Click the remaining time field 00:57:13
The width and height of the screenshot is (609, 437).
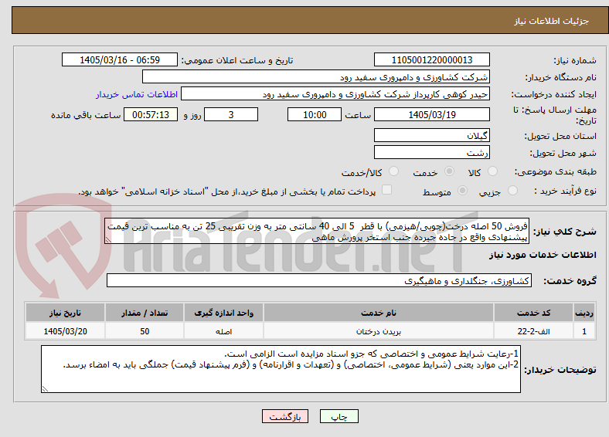151,114
